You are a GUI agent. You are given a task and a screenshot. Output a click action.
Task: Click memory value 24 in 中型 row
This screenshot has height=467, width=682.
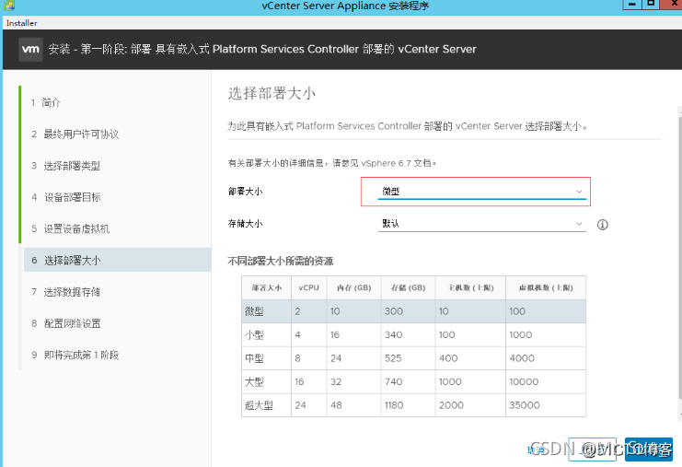336,358
